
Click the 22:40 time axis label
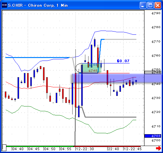pyautogui.click(x=113, y=149)
